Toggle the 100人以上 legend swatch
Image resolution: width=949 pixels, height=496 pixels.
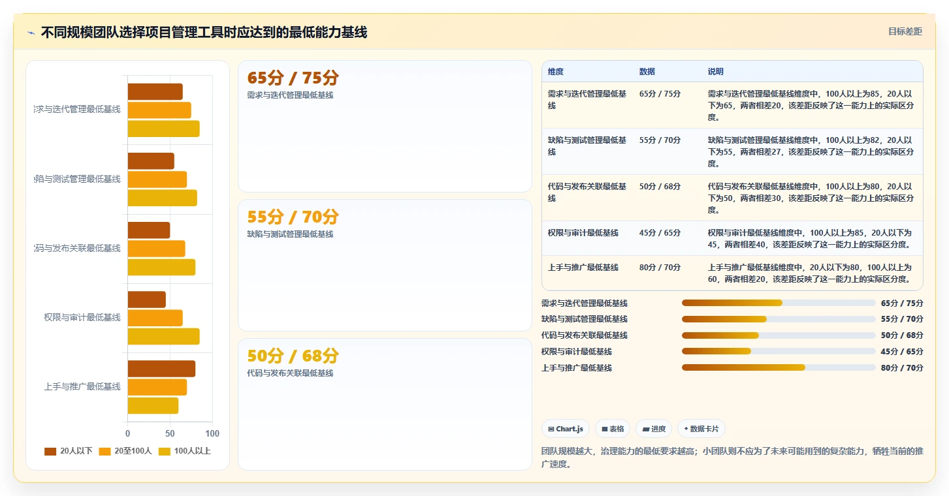(x=165, y=452)
